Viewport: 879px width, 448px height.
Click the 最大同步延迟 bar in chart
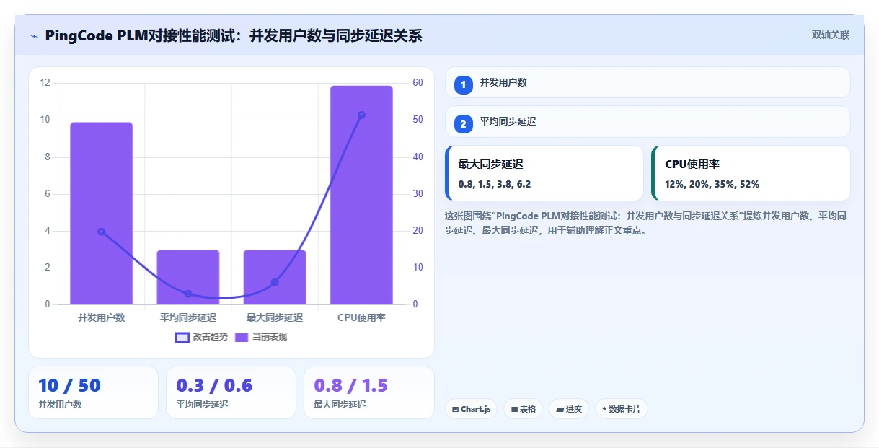[x=275, y=277]
